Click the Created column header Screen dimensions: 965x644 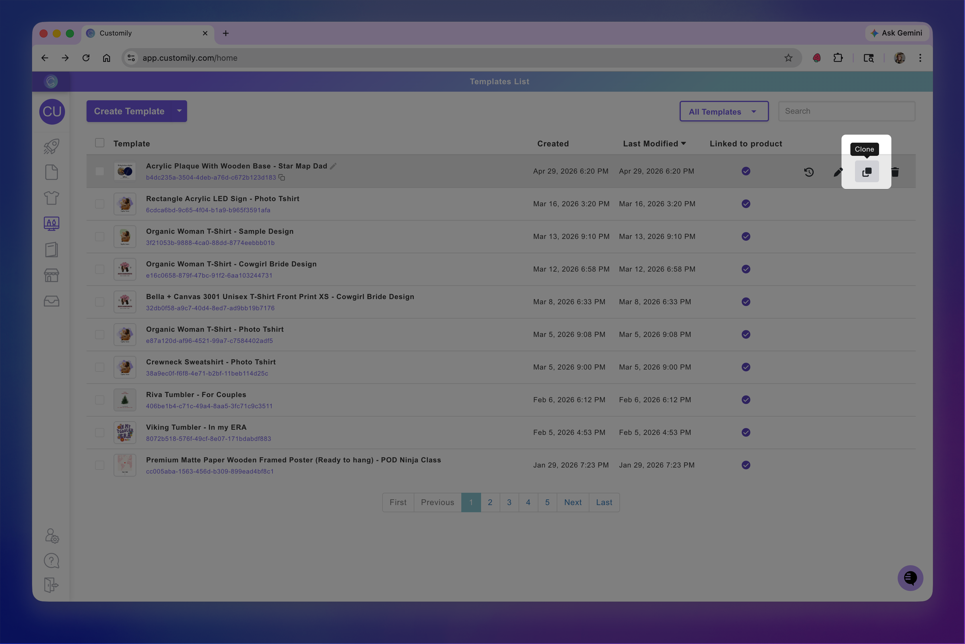point(553,144)
